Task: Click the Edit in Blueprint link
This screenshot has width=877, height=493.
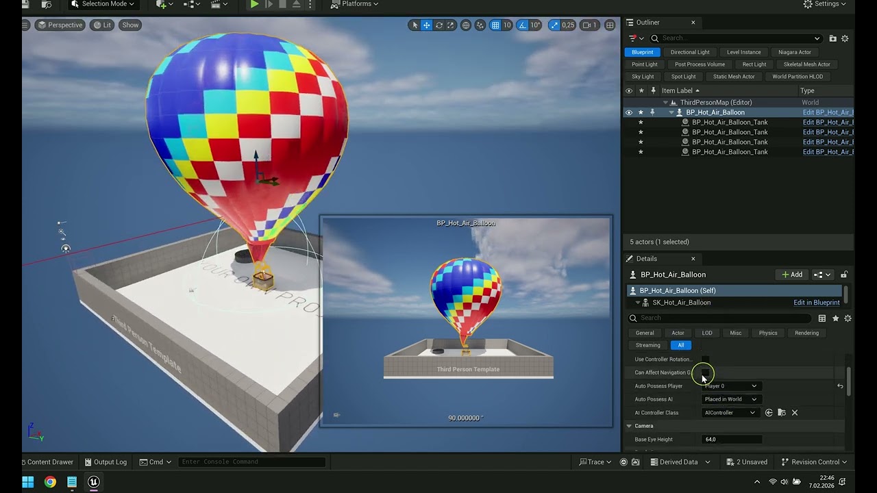Action: [816, 303]
